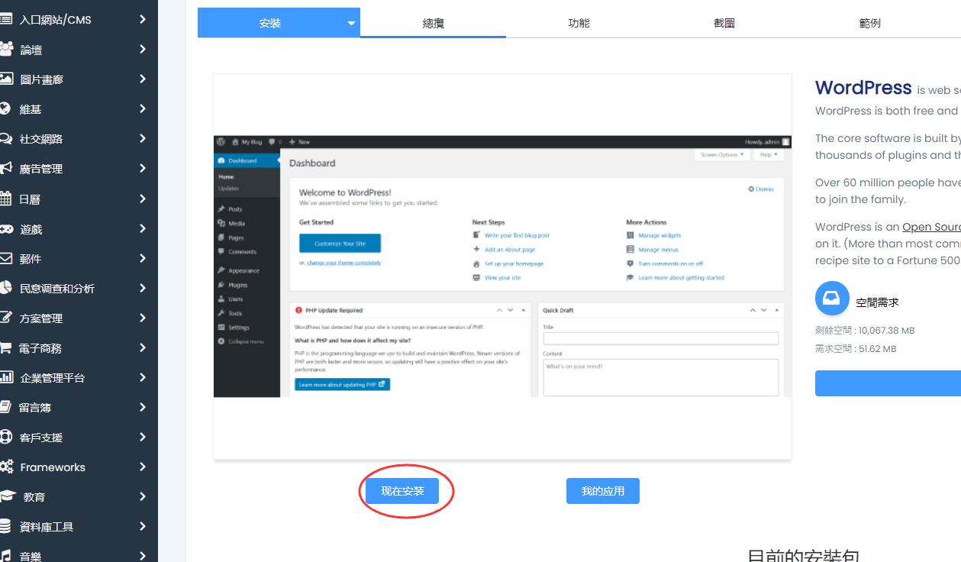
Task: Expand the 電子商務 category chevron
Action: tap(143, 347)
